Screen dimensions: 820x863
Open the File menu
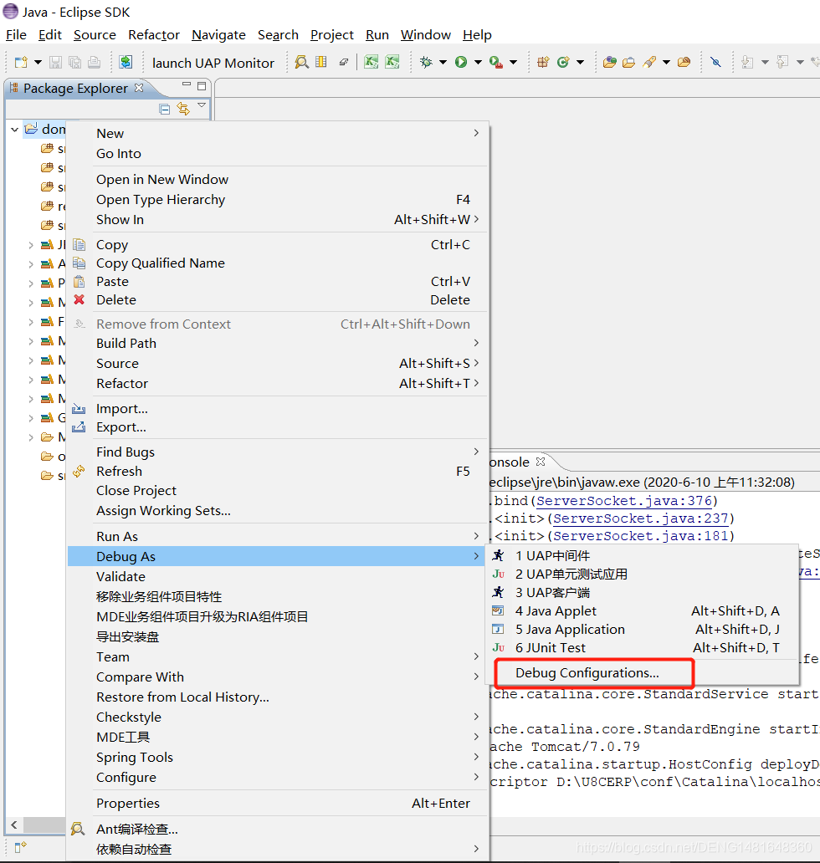click(16, 34)
